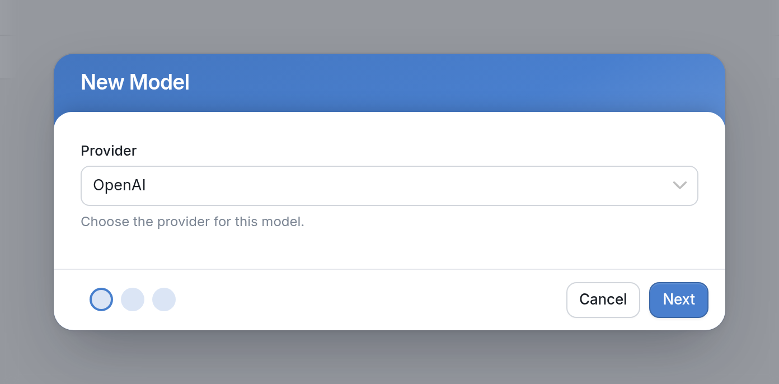Click the last progress circle
The image size is (779, 384).
(x=164, y=299)
